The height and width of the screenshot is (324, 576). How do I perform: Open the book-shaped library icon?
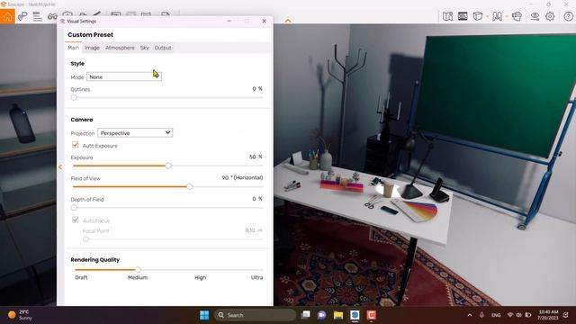pos(497,16)
